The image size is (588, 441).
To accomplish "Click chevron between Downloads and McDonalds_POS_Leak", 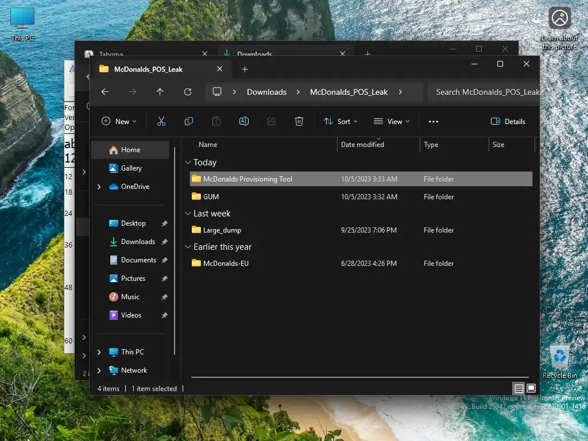I will pos(298,92).
